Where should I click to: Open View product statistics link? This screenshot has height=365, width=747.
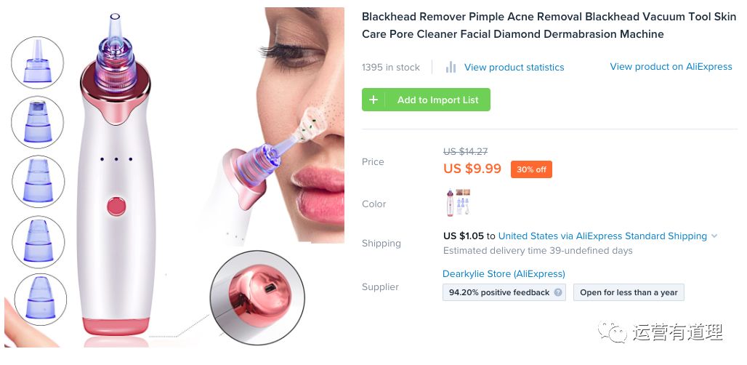(514, 67)
